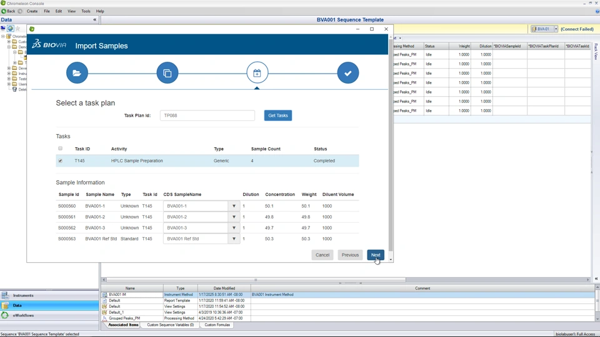
Task: Click the BVA-01 instrument button
Action: pyautogui.click(x=542, y=29)
